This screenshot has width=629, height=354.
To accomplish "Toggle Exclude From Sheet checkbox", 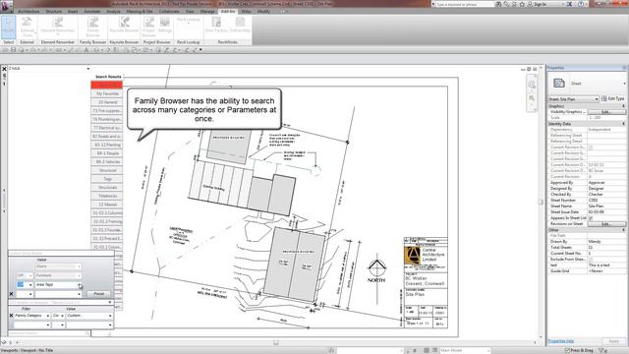I will point(590,260).
